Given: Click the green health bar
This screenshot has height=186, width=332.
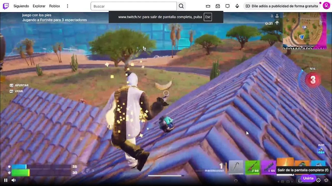Looking at the screenshot, I should pos(20,173).
